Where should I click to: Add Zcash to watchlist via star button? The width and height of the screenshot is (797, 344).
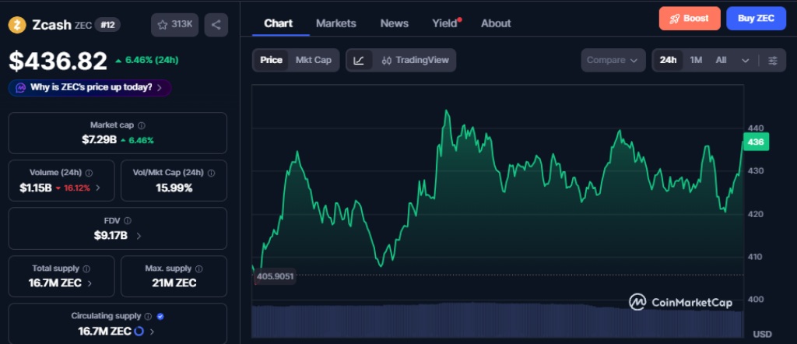pyautogui.click(x=174, y=25)
